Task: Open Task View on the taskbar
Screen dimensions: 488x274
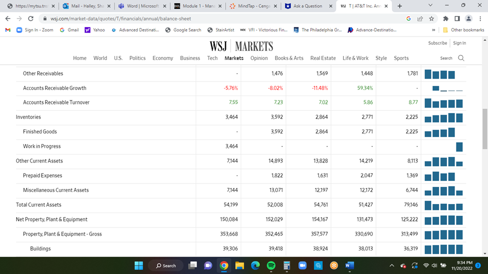Action: click(x=193, y=265)
